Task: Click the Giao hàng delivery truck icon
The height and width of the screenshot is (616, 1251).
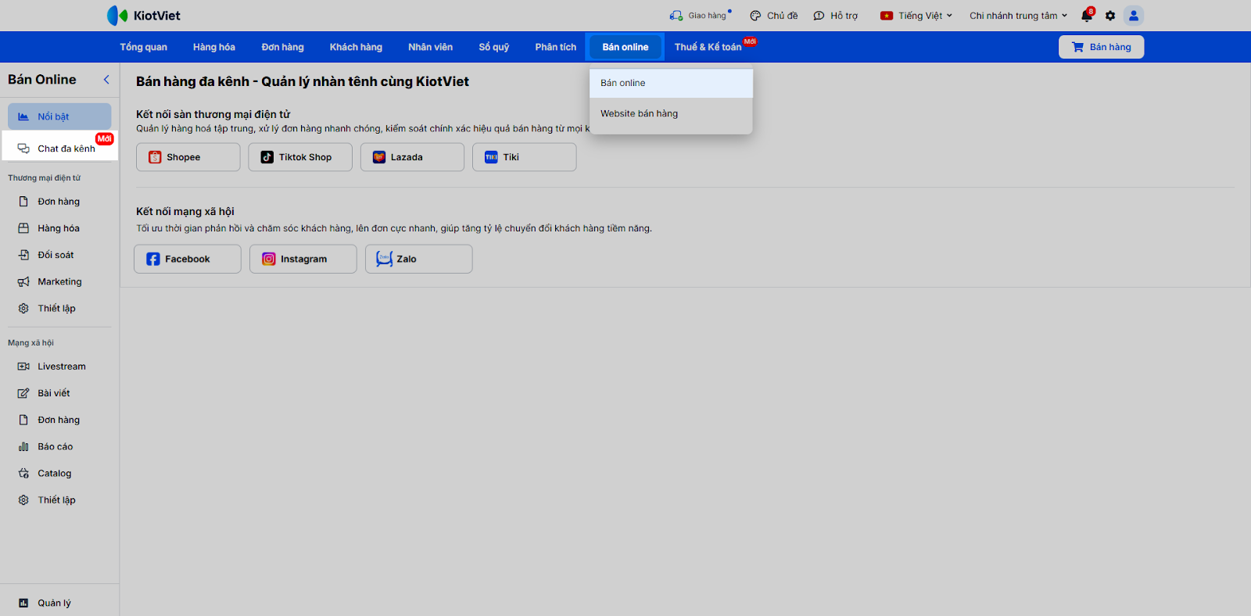Action: (676, 16)
